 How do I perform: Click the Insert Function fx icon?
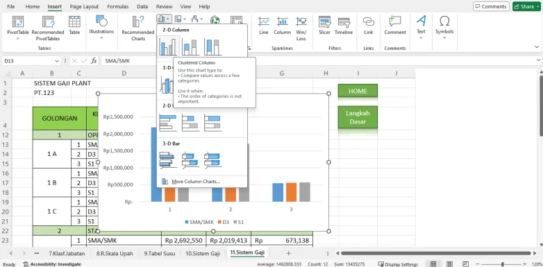94,61
